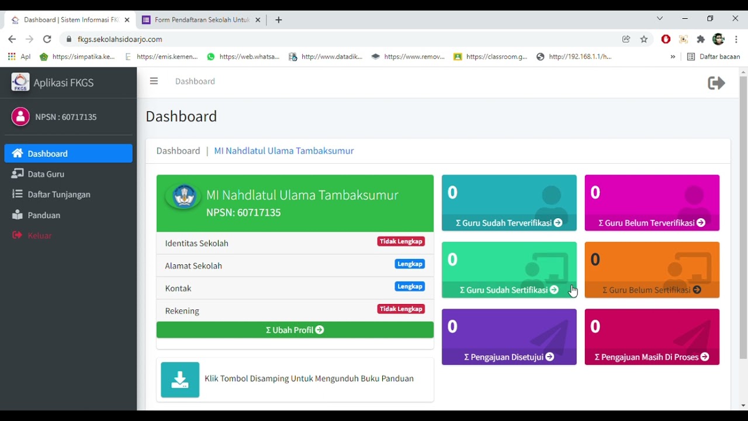Click the address bar URL field
The height and width of the screenshot is (421, 748).
click(x=339, y=39)
